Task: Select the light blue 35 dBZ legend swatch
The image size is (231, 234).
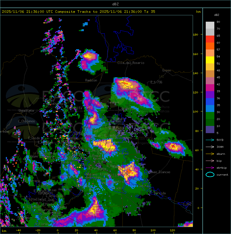Action: (x=210, y=108)
